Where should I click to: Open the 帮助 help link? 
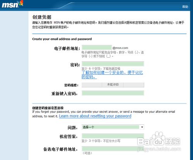pyautogui.click(x=185, y=7)
